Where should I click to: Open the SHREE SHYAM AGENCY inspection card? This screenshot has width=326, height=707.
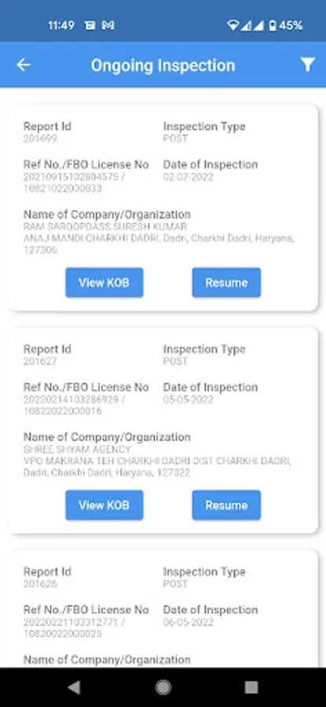click(x=163, y=430)
